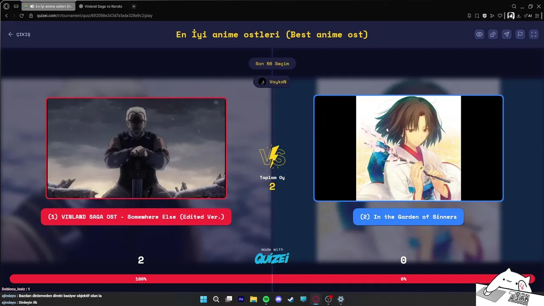The width and height of the screenshot is (544, 306).
Task: Switch to Opera GX in taskbar
Action: point(316,299)
